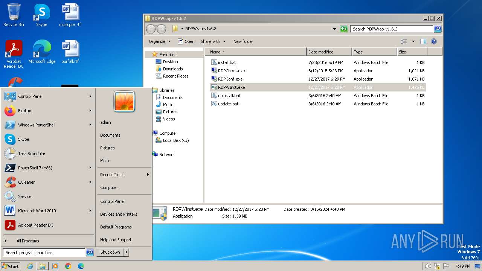482x271 pixels.
Task: Expand Microsoft Word 2010 jump list arrow
Action: 90,211
